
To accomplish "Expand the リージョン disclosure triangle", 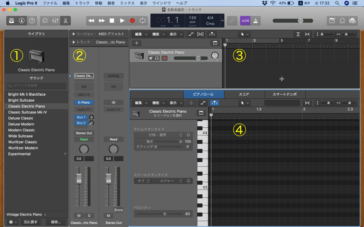I will (74, 34).
